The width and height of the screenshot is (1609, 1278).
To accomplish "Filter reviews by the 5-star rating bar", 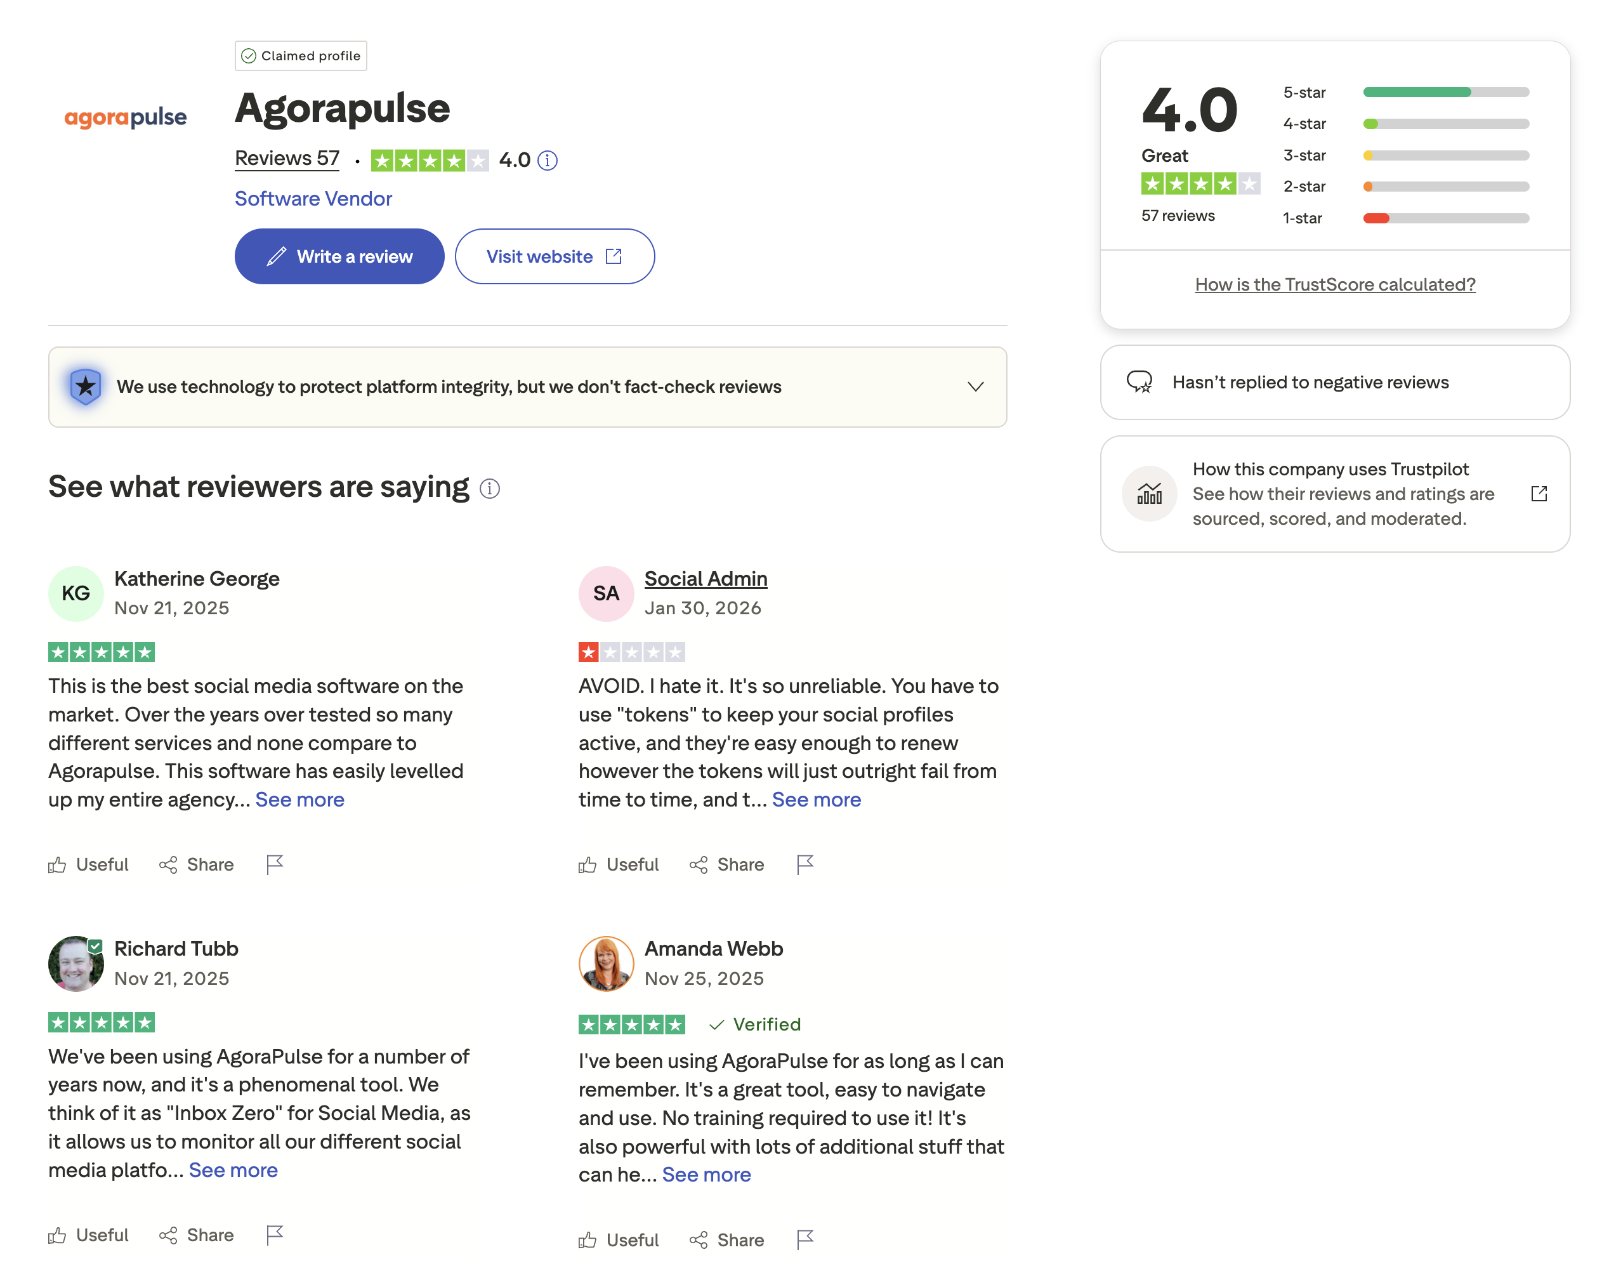I will (x=1445, y=92).
